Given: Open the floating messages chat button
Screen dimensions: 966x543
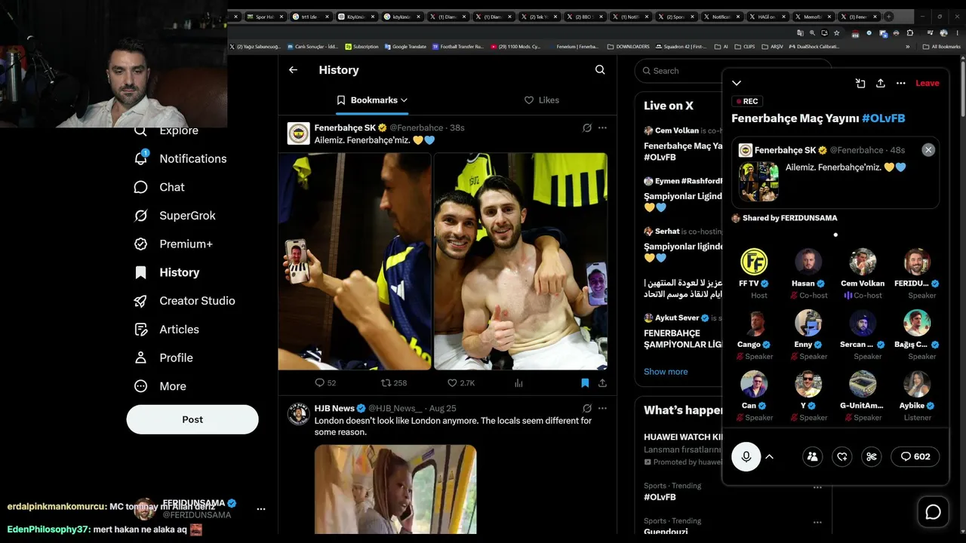Looking at the screenshot, I should point(934,512).
